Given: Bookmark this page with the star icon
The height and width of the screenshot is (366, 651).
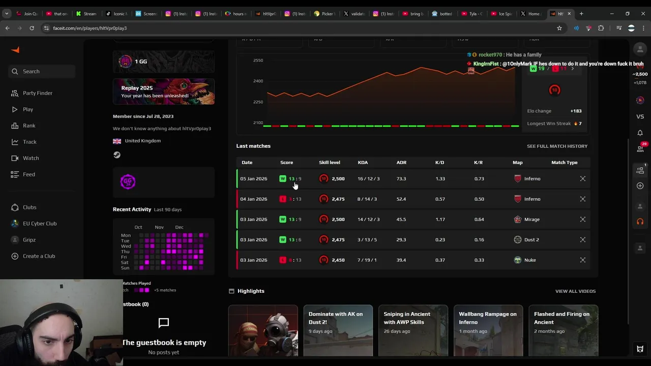Looking at the screenshot, I should (559, 28).
